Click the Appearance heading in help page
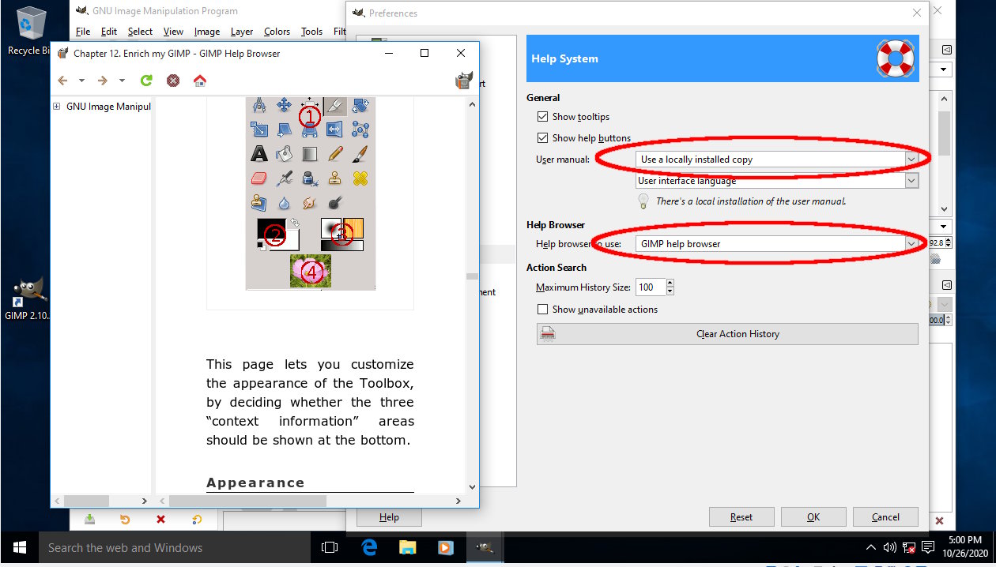The image size is (996, 567). point(255,483)
